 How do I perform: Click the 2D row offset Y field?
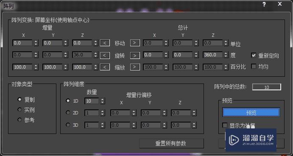tap(151, 113)
